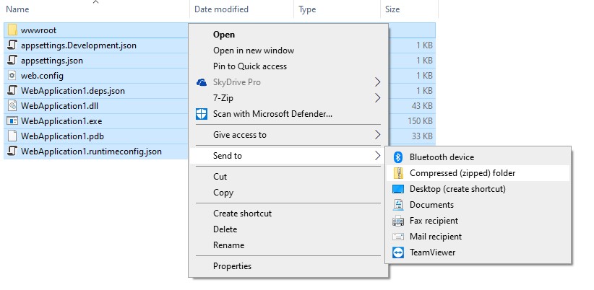Select the appsettings.json file name

point(52,61)
